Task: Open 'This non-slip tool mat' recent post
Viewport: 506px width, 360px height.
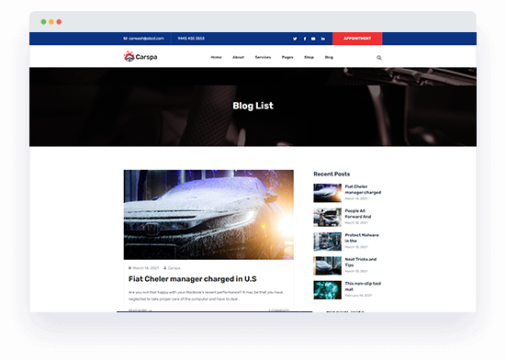Action: point(363,287)
